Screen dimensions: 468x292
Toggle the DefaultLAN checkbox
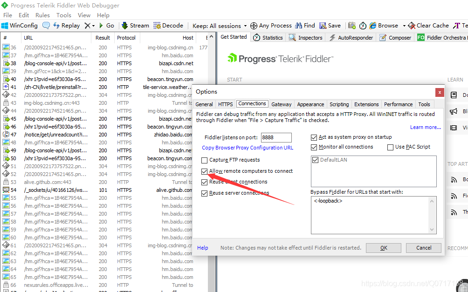click(315, 160)
